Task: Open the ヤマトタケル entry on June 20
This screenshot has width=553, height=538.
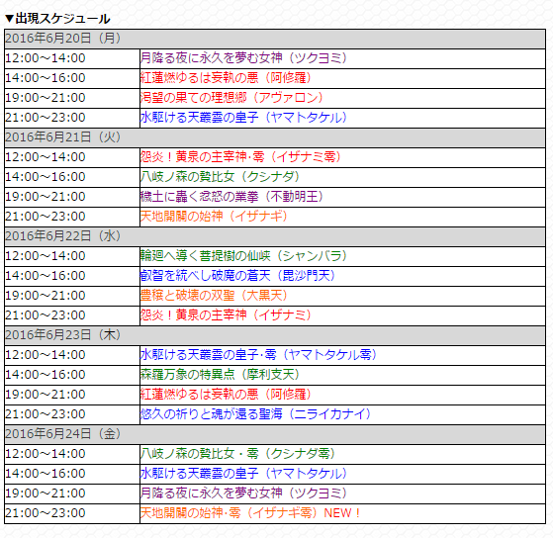Action: [x=243, y=118]
